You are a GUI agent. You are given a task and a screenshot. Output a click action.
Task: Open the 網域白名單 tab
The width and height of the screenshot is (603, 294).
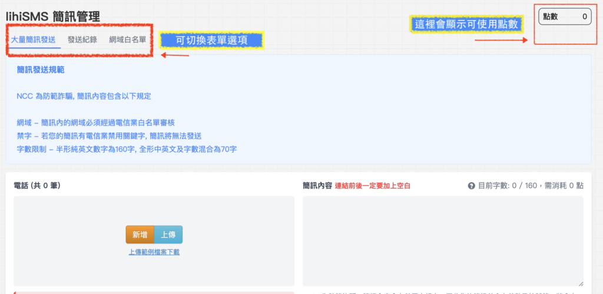pyautogui.click(x=128, y=39)
